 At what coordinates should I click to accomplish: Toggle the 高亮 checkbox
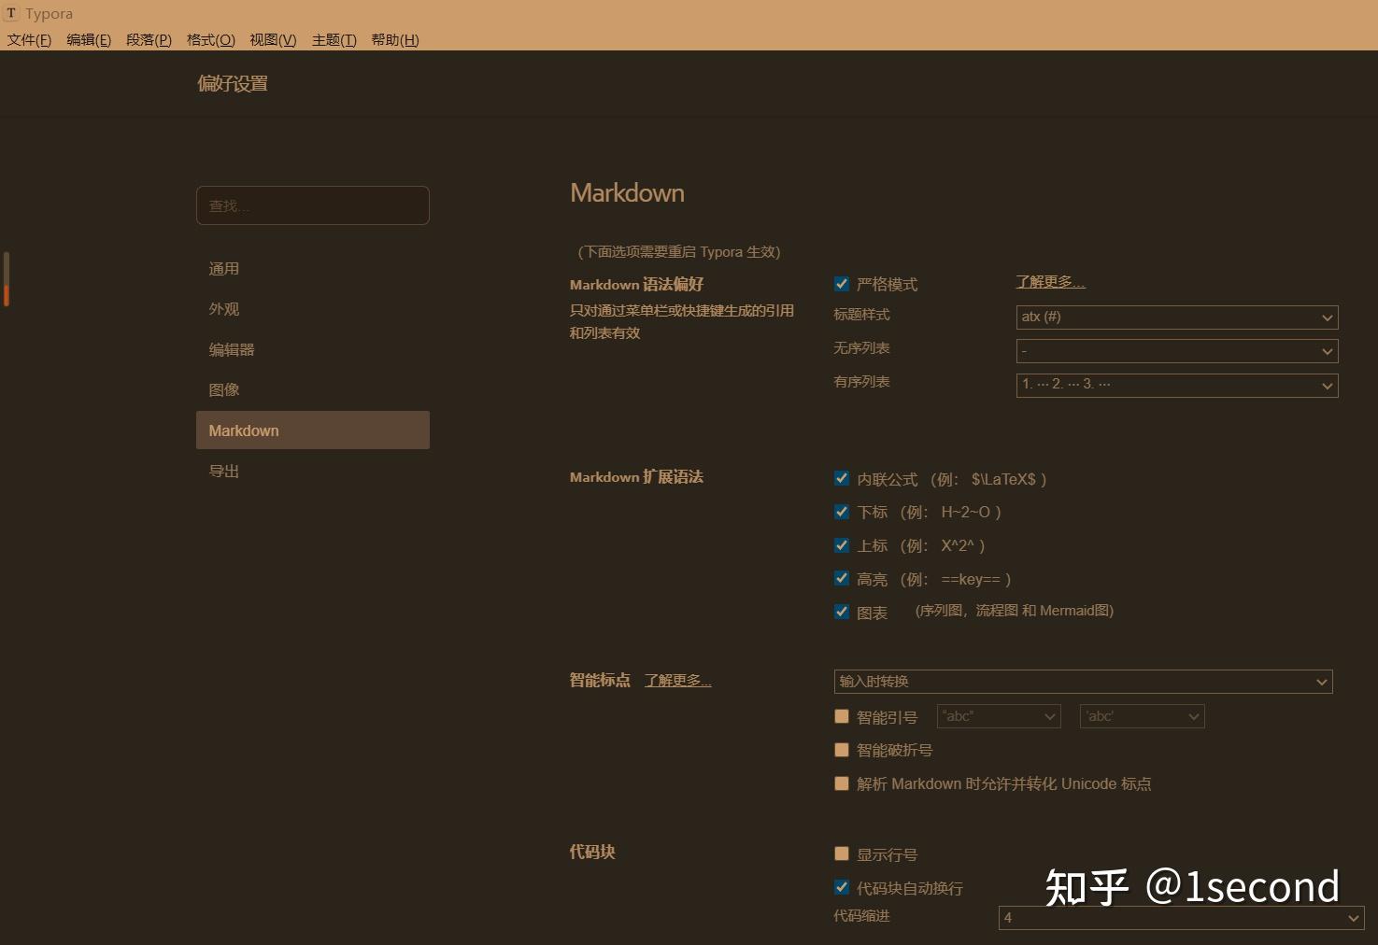click(842, 579)
